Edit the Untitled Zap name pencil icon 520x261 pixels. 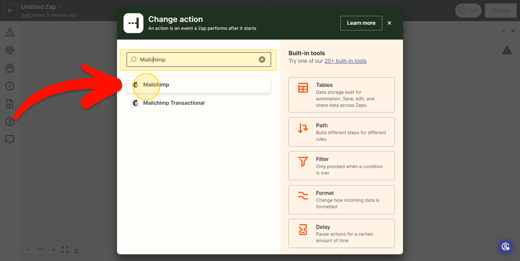coord(60,7)
